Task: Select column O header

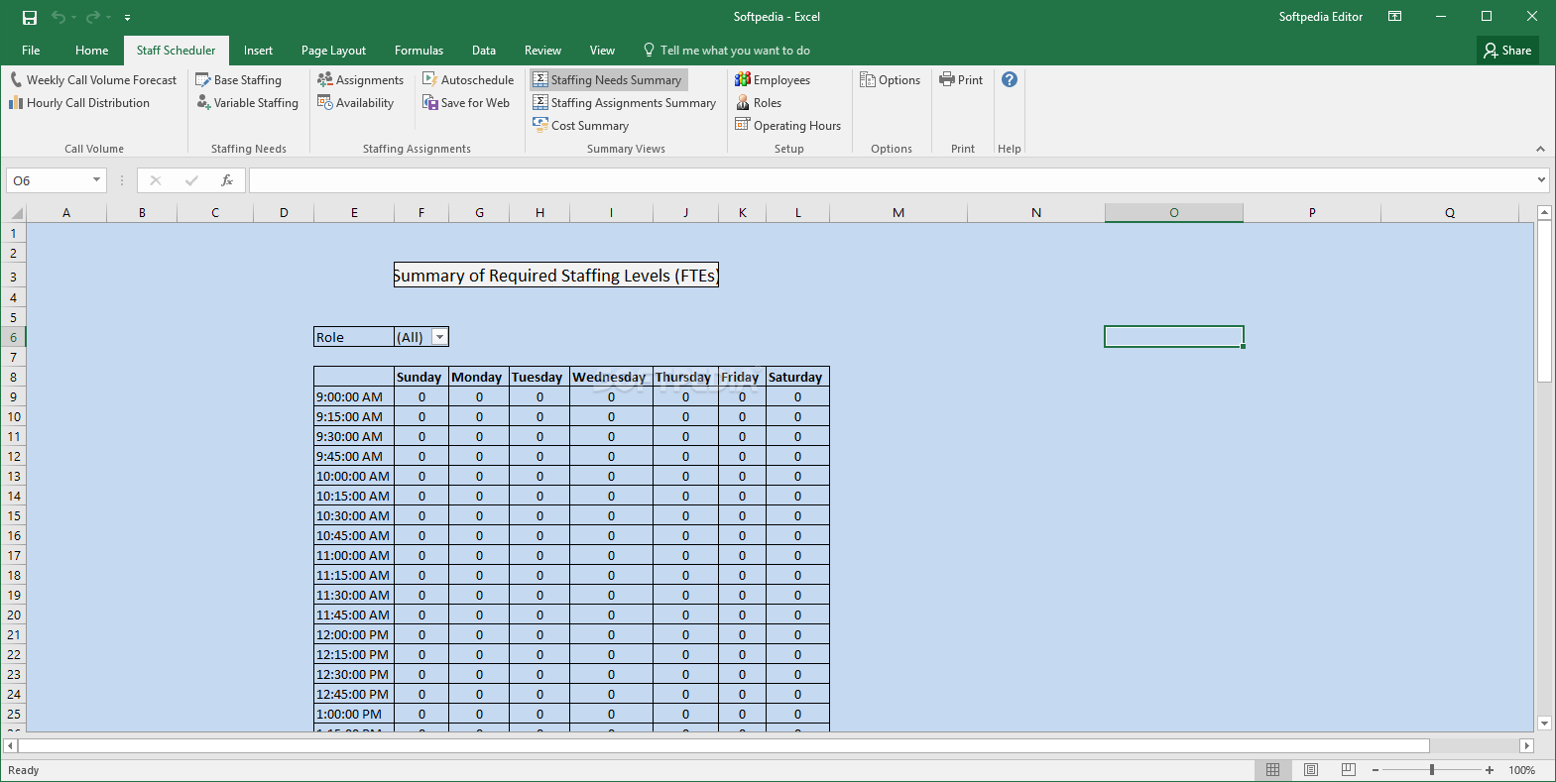Action: 1174,213
